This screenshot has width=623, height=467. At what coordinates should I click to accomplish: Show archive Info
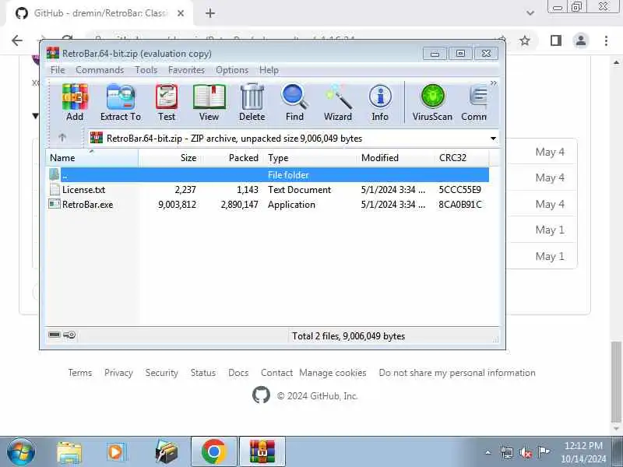point(380,103)
